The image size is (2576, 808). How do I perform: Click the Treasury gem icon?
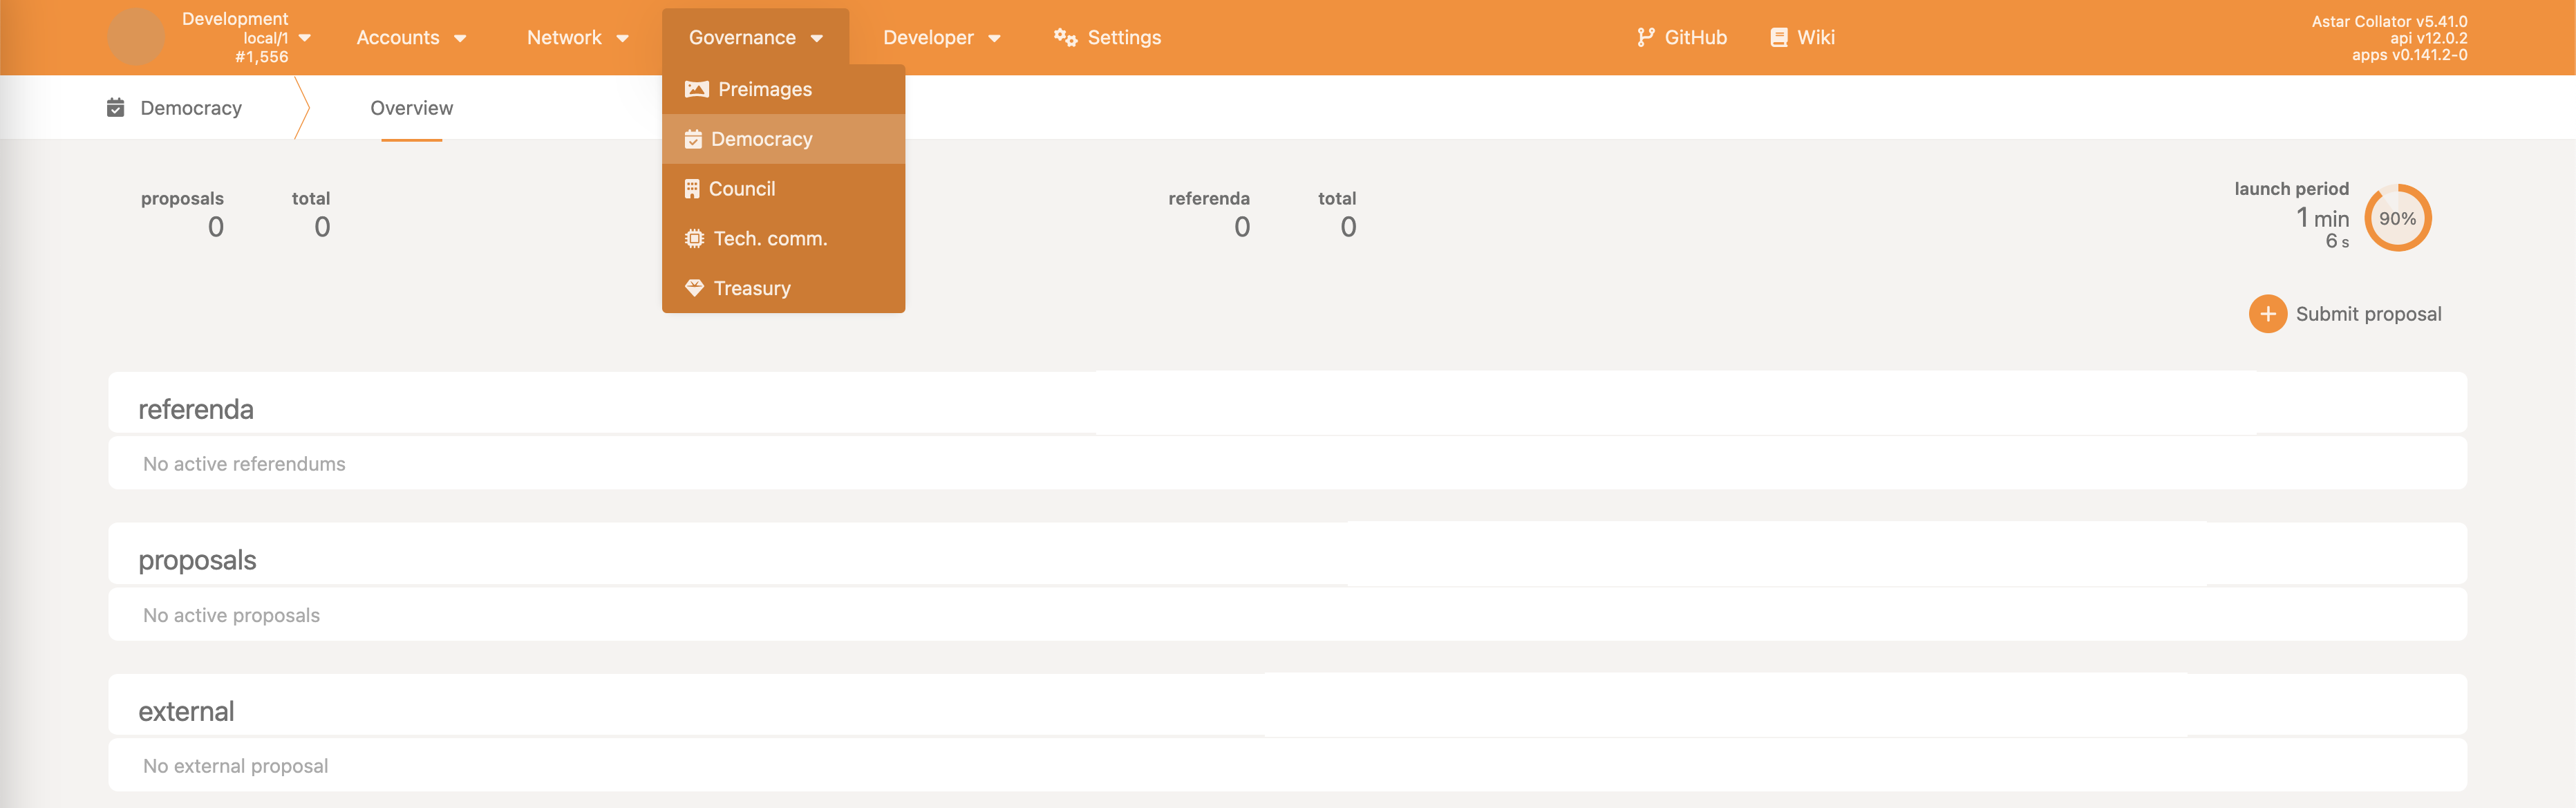click(x=694, y=288)
